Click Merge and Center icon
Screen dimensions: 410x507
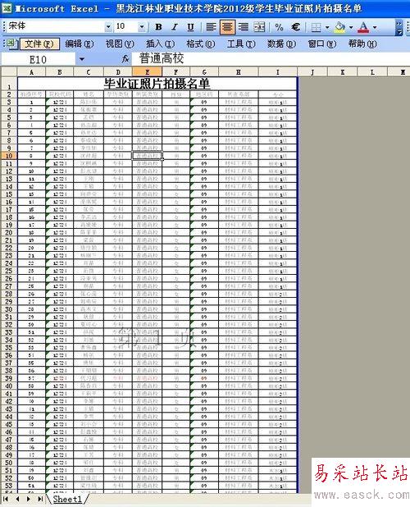coord(259,27)
